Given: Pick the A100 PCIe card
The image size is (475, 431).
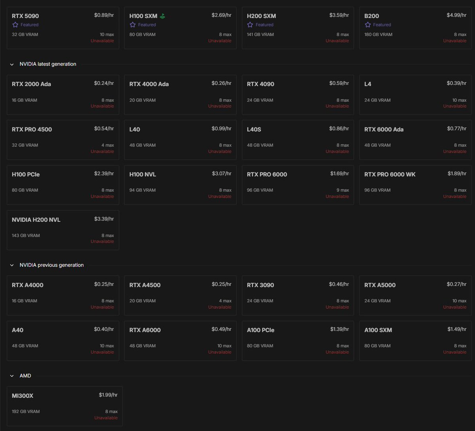Looking at the screenshot, I should coord(298,341).
